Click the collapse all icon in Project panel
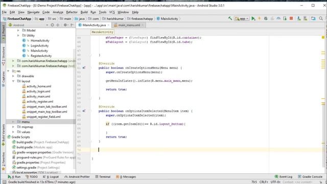The height and width of the screenshot is (184, 327). point(58,25)
